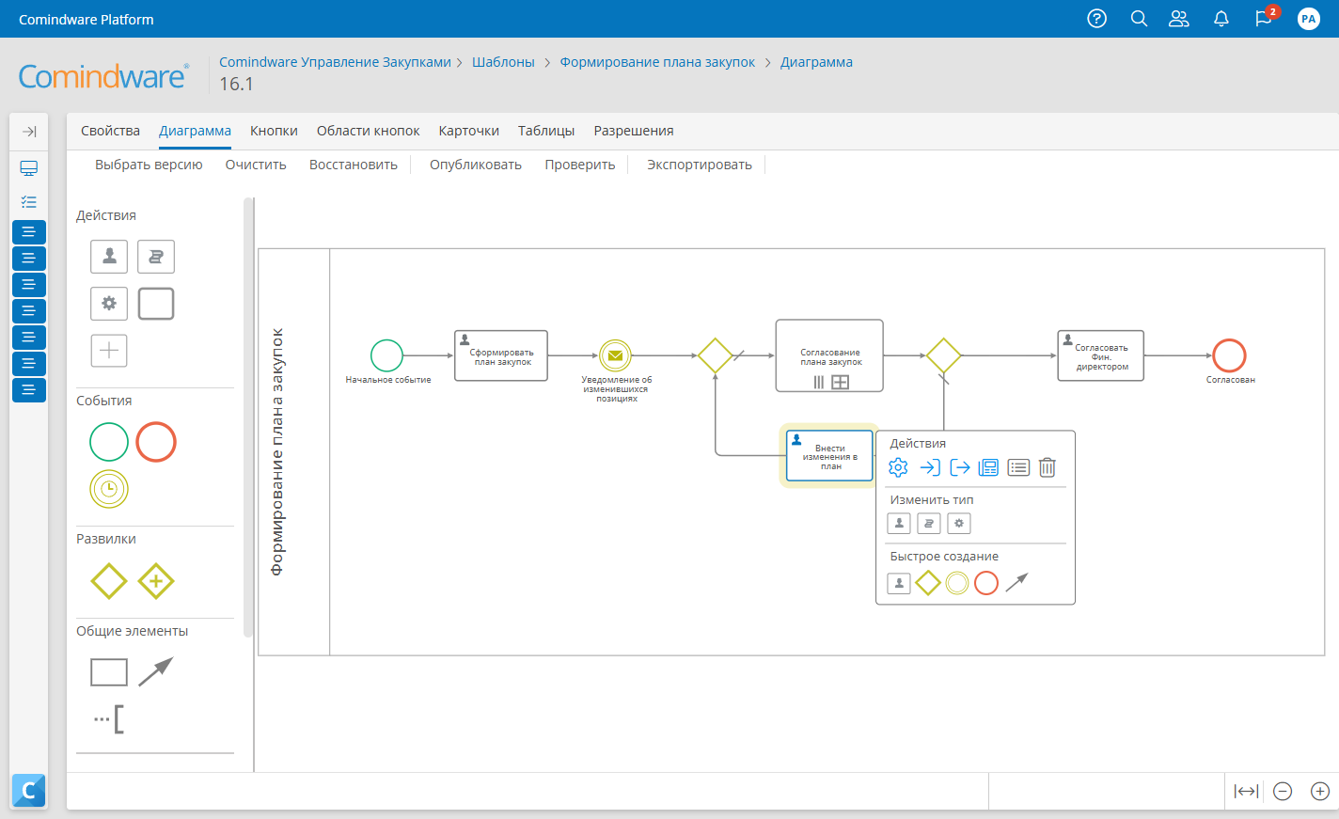Click the incoming connection icon in Действия
The image size is (1339, 819).
click(x=928, y=466)
